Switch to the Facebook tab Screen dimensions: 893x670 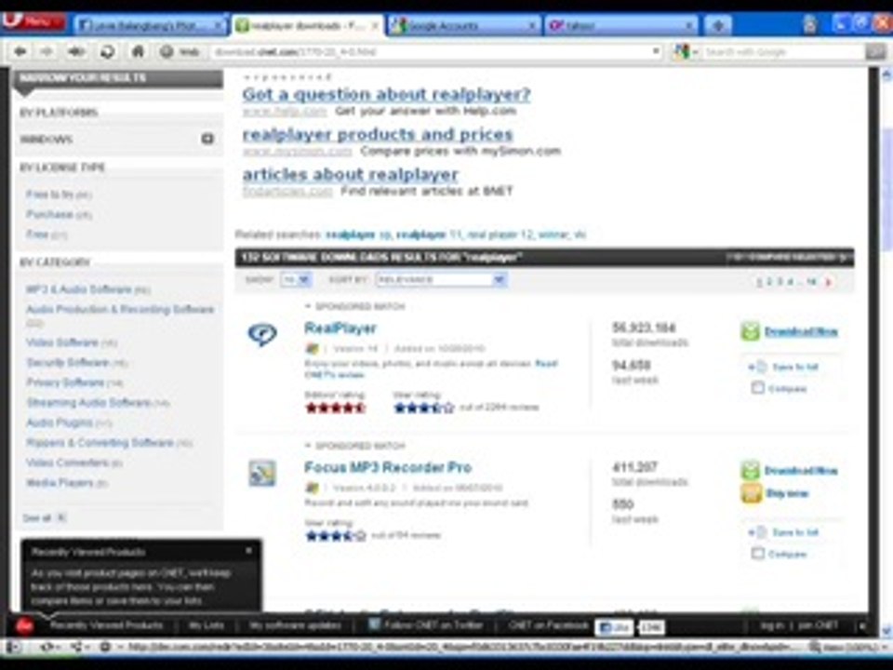(x=151, y=26)
